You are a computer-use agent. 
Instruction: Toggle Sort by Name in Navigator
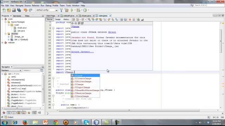[34, 113]
